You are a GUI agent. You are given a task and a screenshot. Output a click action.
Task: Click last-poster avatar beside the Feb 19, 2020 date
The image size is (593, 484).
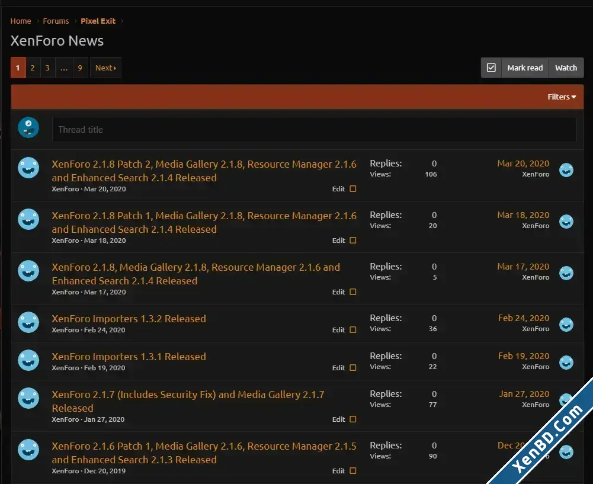click(x=566, y=362)
